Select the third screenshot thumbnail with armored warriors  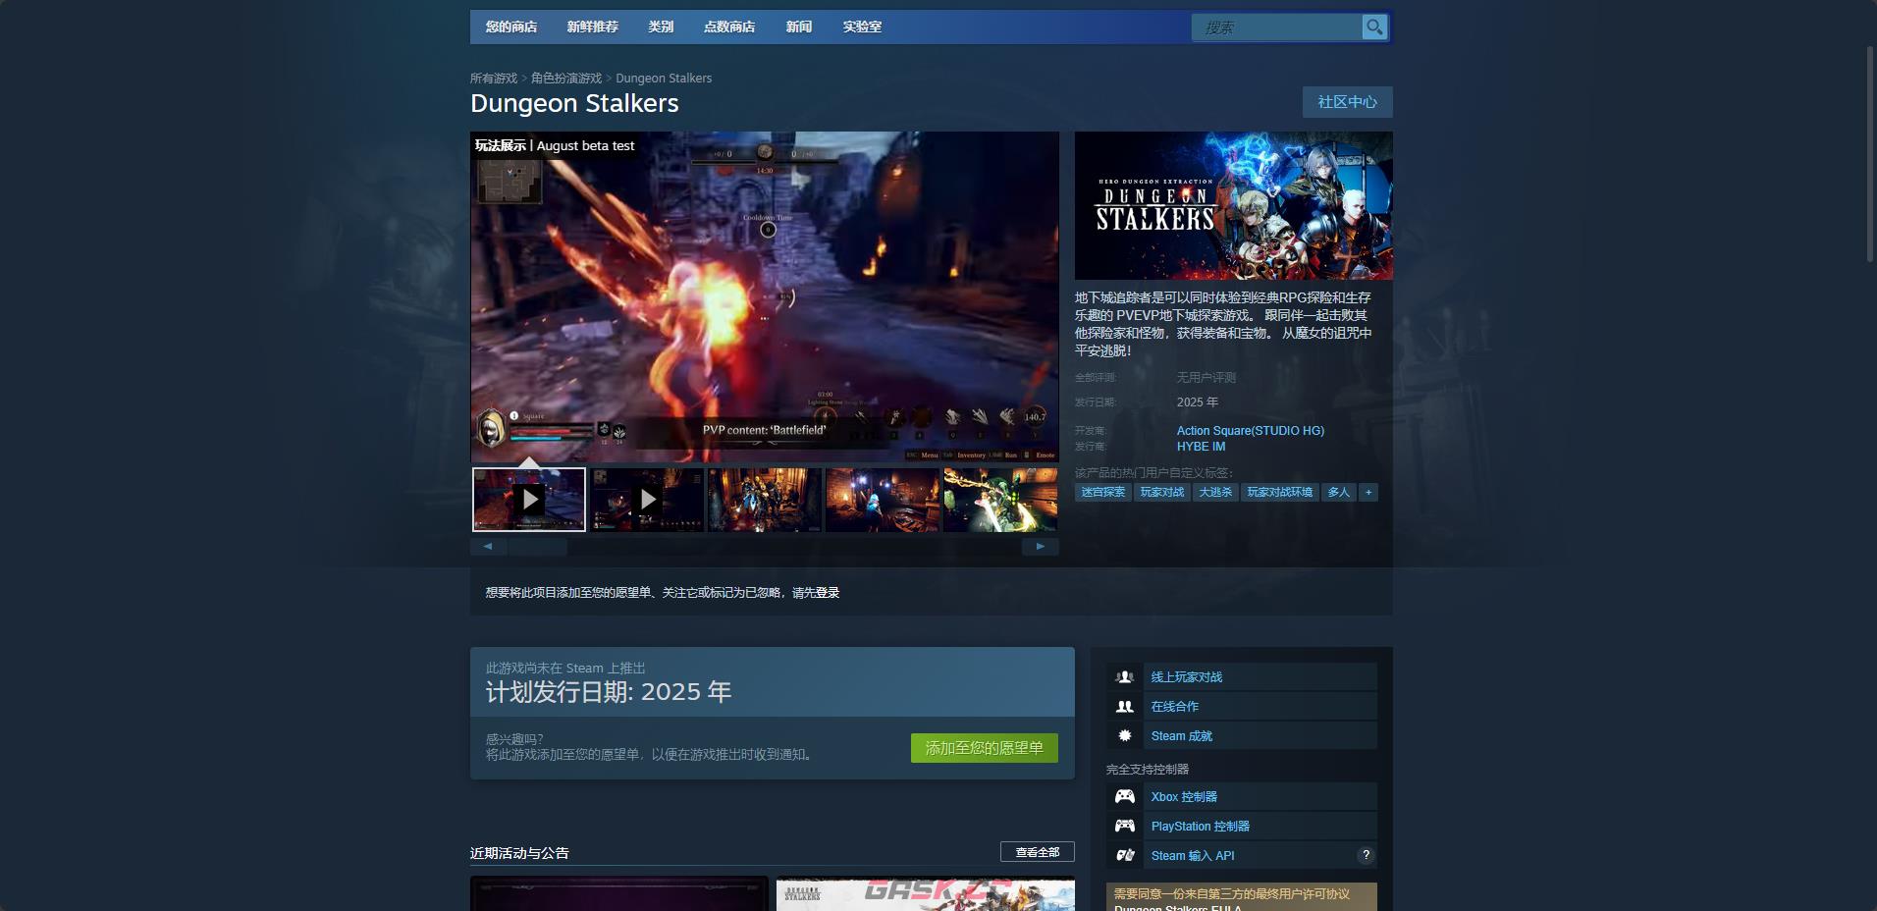click(x=765, y=500)
